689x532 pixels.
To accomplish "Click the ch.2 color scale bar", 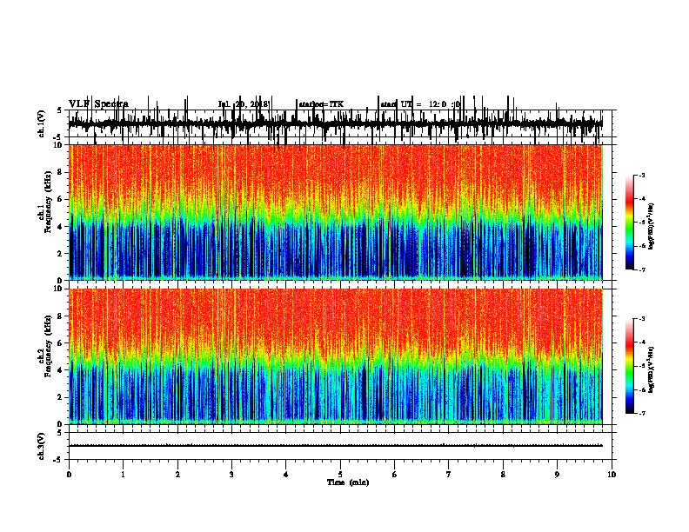I will 630,366.
